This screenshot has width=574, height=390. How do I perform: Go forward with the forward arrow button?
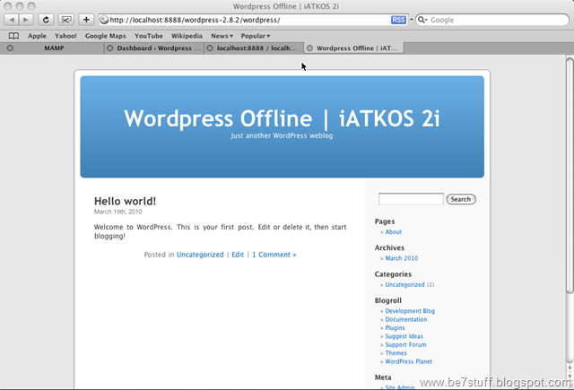(26, 20)
